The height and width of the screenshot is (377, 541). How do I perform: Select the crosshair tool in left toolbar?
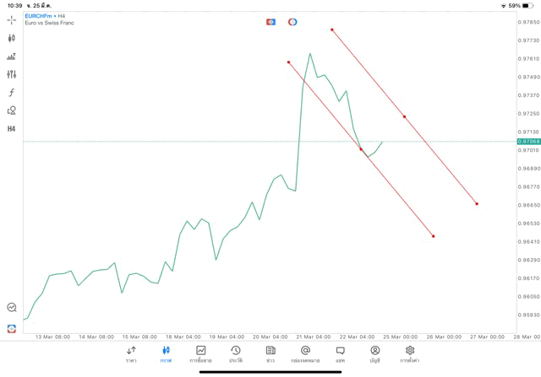pyautogui.click(x=12, y=19)
